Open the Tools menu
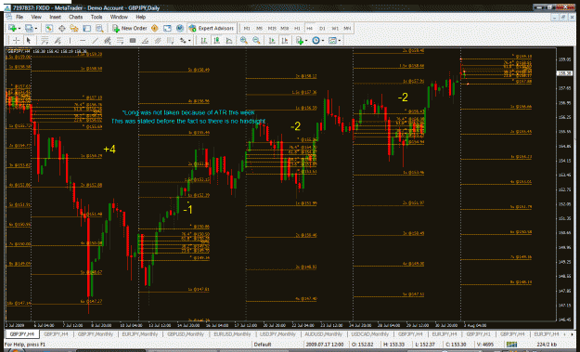 (x=97, y=17)
